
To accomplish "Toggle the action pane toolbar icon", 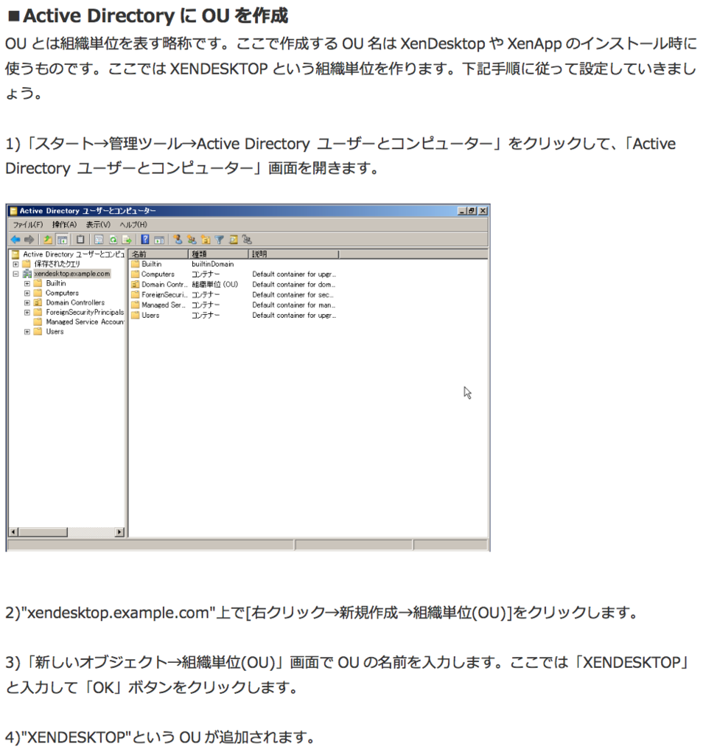I will (x=159, y=240).
